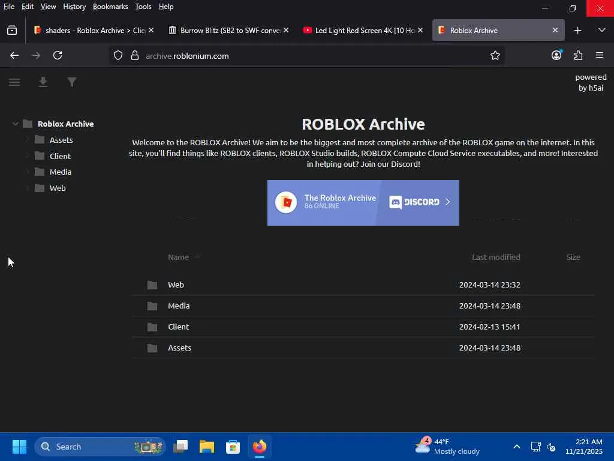Open a new tab with plus
The height and width of the screenshot is (461, 614).
click(x=577, y=30)
